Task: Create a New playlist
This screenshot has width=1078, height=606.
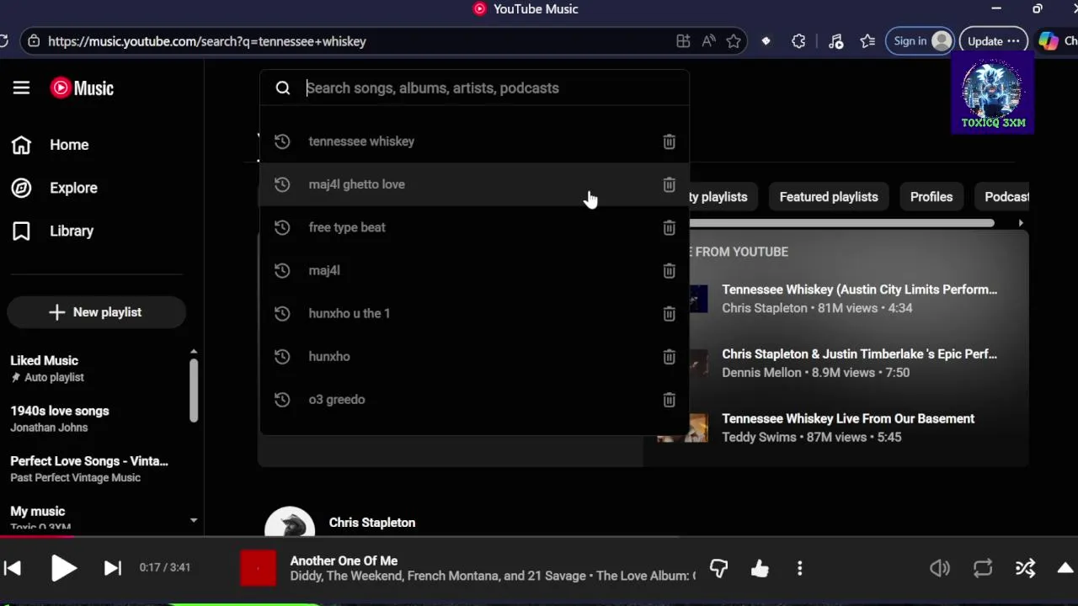Action: 96,312
